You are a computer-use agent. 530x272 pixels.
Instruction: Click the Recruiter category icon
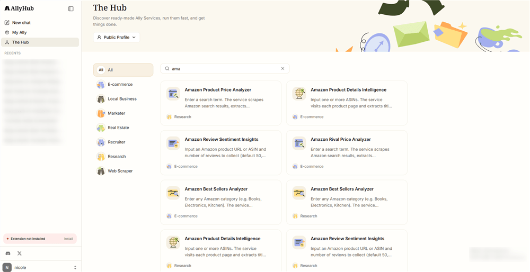click(x=101, y=142)
